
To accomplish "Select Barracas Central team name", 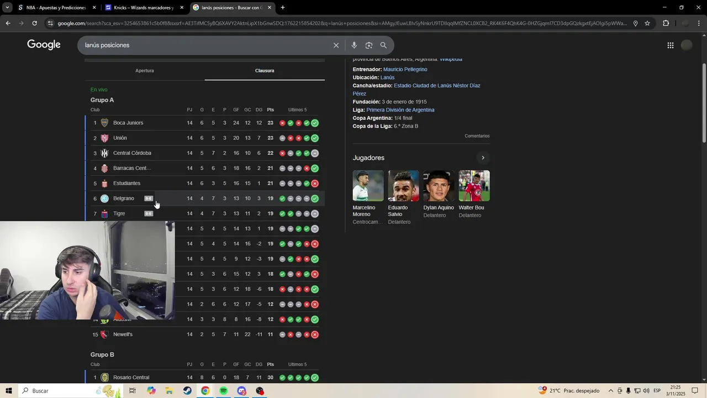I will (132, 168).
